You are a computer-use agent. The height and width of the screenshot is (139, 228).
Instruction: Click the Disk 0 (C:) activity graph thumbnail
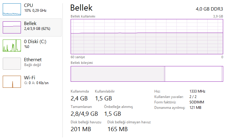[x=12, y=46]
